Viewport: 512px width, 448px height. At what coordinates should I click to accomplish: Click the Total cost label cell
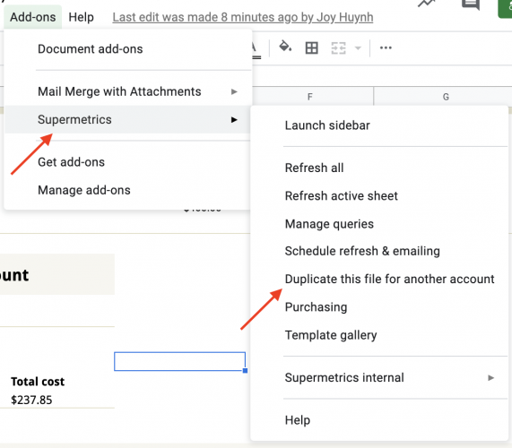(38, 382)
